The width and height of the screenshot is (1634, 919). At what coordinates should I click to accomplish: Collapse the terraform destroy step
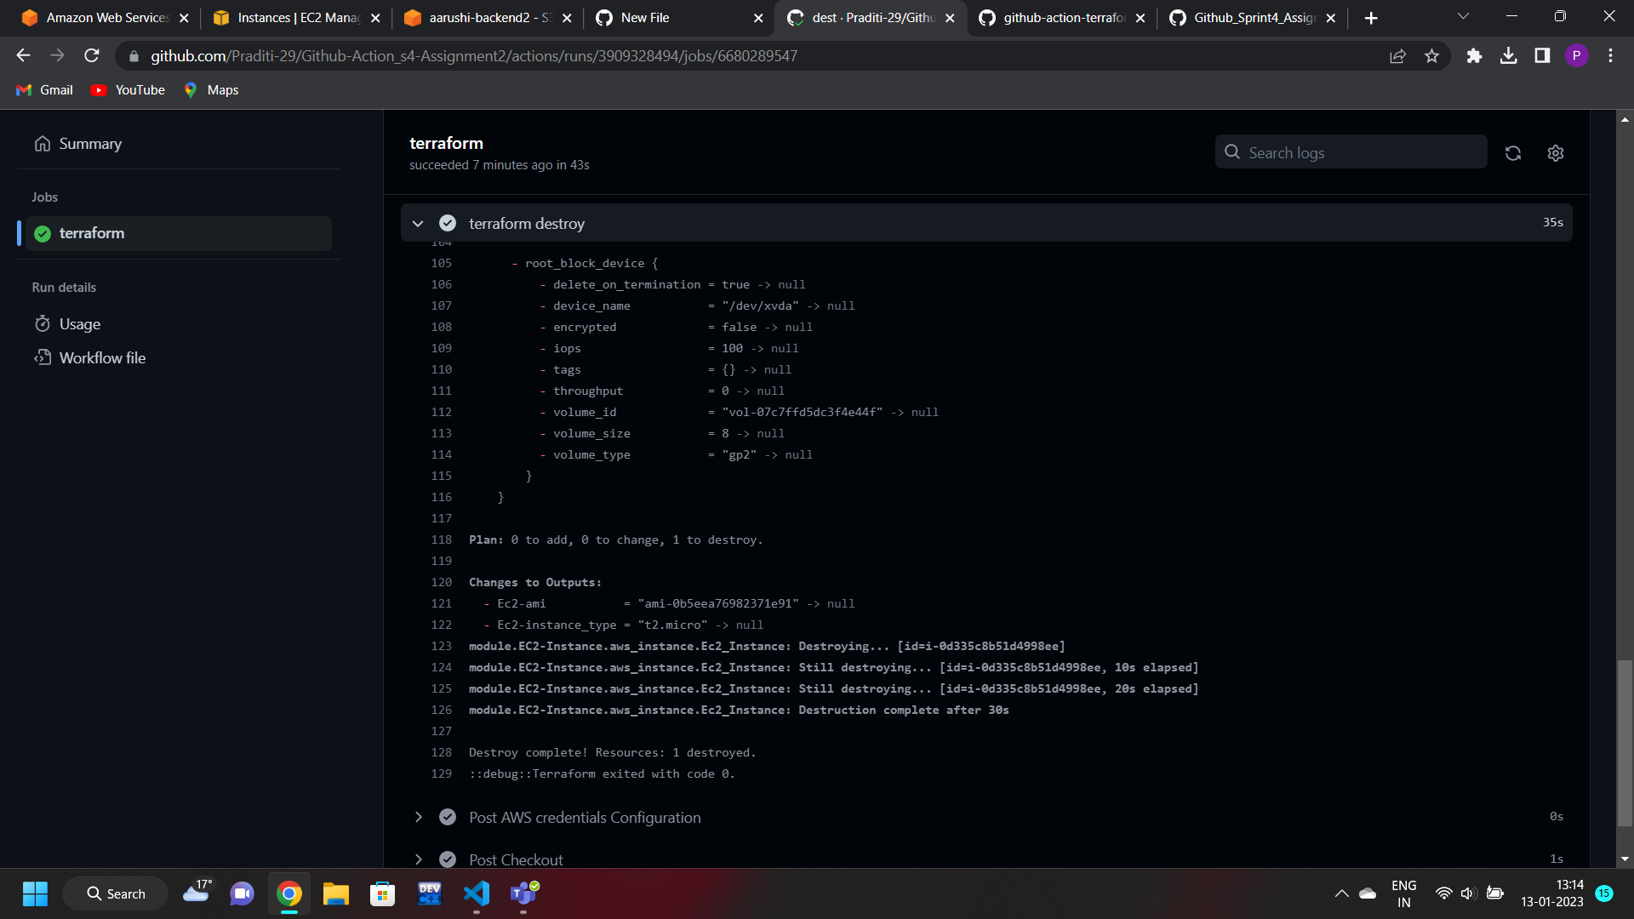tap(418, 223)
